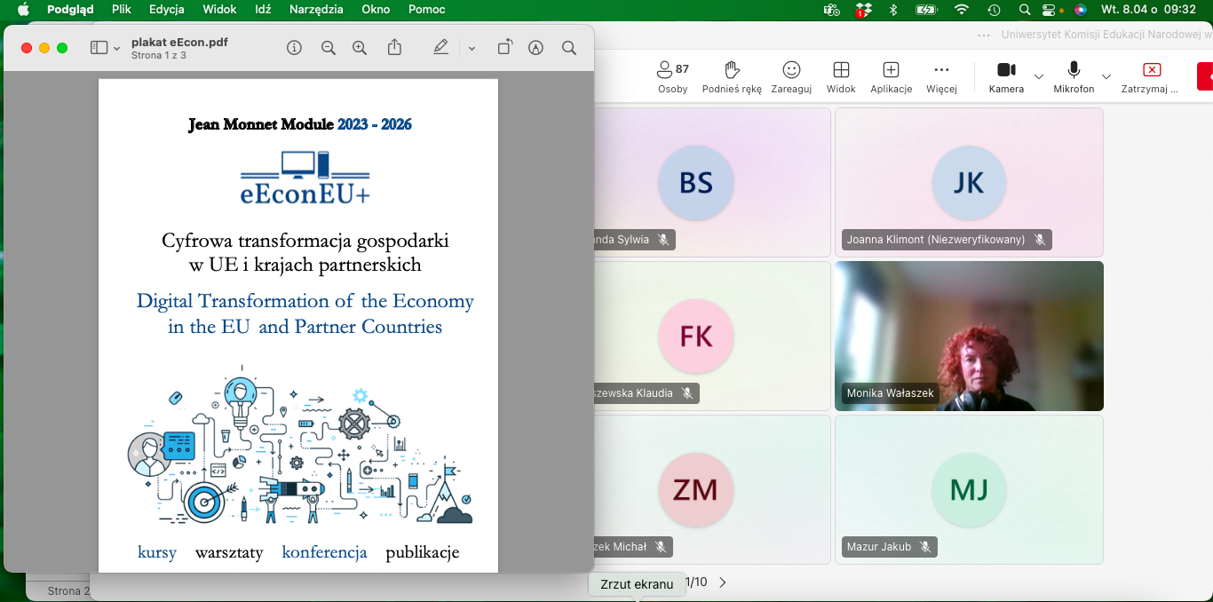Viewport: 1213px width, 602px height.
Task: Open the PDF inspector info icon
Action: pos(294,48)
